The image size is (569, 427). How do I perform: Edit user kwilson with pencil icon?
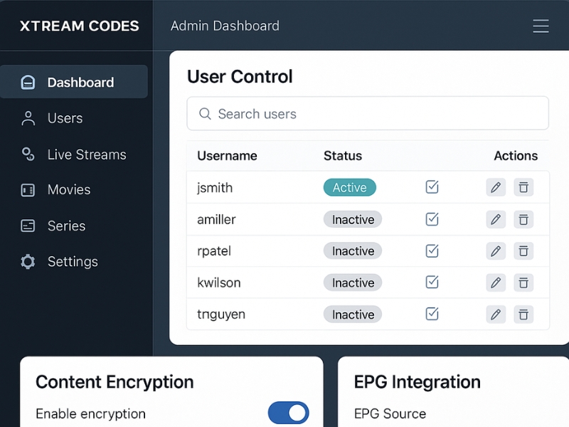coord(496,283)
